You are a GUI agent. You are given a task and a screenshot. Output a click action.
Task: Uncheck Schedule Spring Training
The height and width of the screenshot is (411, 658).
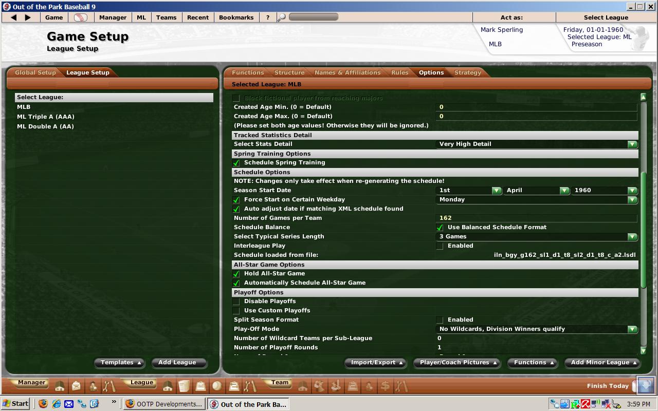(236, 163)
